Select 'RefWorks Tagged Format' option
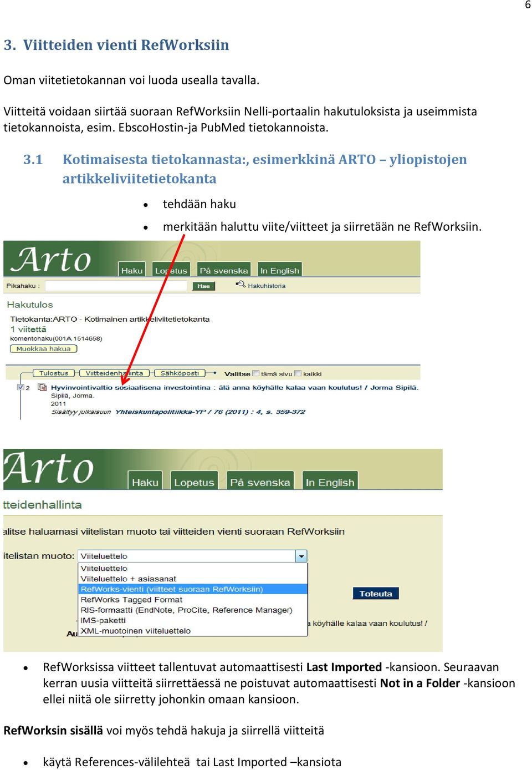This screenshot has height=770, width=532. 131,600
